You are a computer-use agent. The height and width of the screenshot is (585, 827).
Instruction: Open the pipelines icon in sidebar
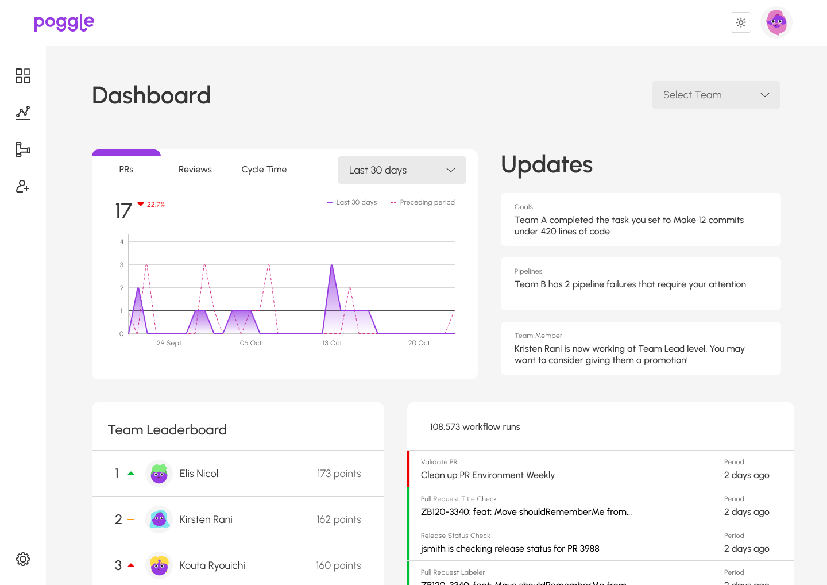[23, 149]
